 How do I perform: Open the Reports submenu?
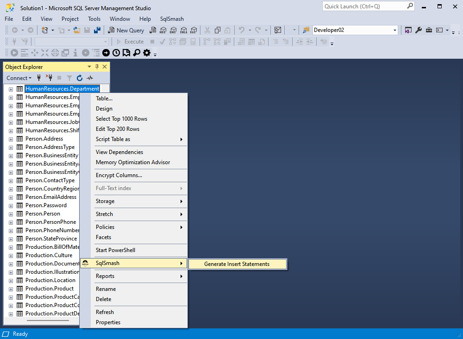pos(134,276)
